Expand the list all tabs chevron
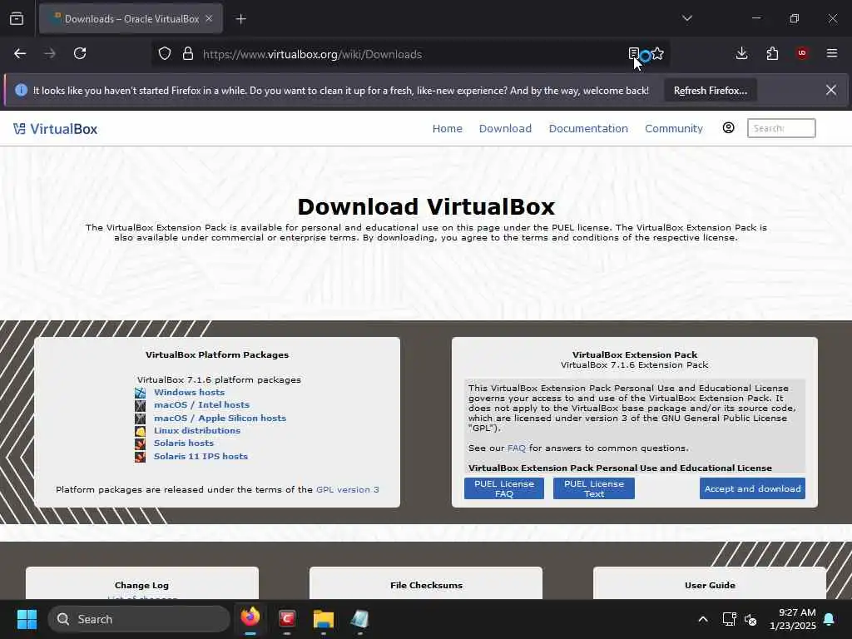 (686, 18)
